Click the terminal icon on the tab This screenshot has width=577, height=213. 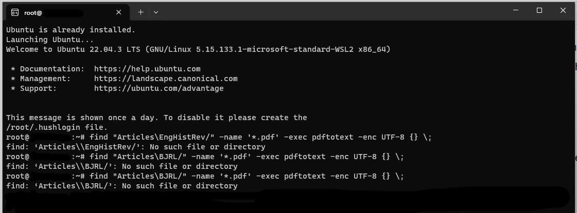point(15,12)
